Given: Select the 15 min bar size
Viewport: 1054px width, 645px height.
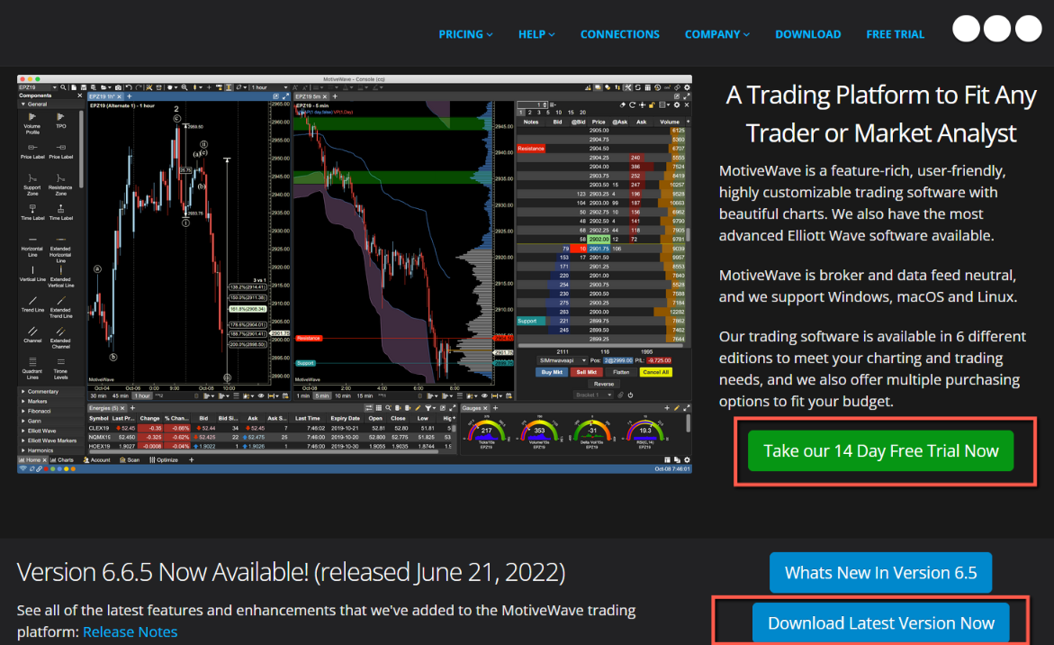Looking at the screenshot, I should pyautogui.click(x=365, y=396).
